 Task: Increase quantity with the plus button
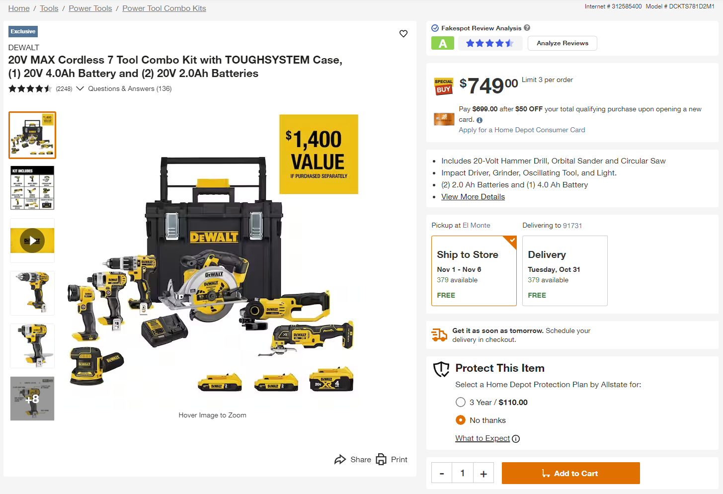483,474
